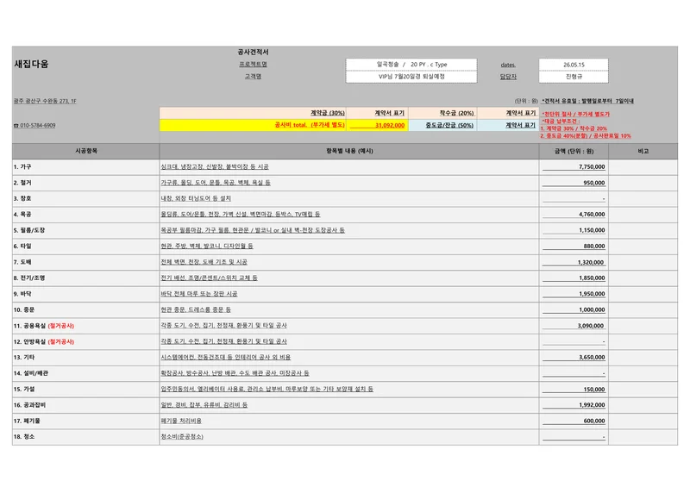
Task: Click the description 청소비(준공청소)
Action: [182, 437]
